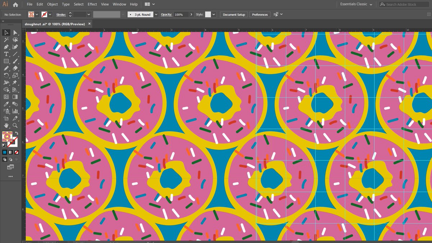Open Change Screen Mode button
Image resolution: width=432 pixels, height=243 pixels.
(x=10, y=167)
